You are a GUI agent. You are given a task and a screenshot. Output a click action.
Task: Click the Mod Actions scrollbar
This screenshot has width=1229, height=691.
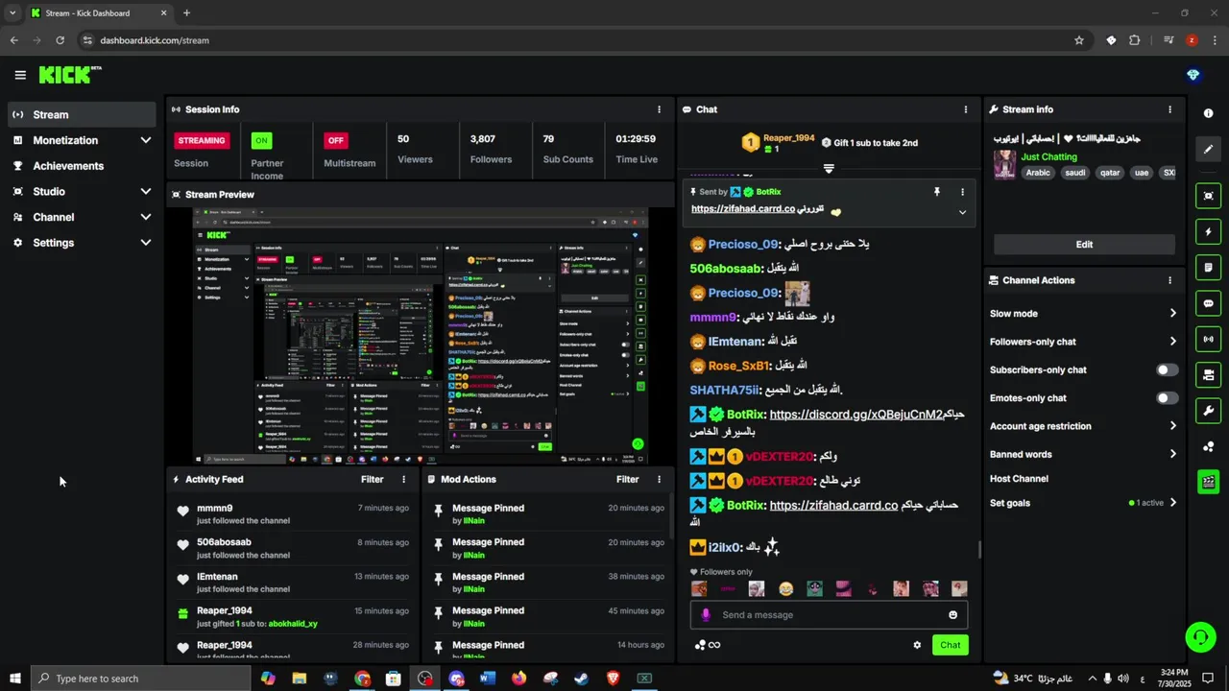click(x=670, y=518)
